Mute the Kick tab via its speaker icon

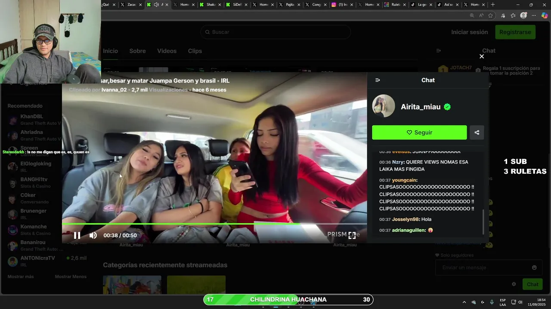pyautogui.click(x=156, y=5)
